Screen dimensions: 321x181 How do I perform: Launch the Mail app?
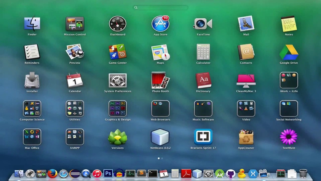246,24
